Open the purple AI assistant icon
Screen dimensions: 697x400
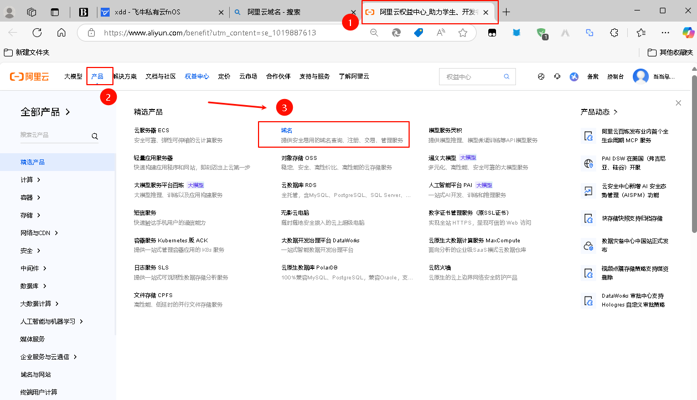pos(575,76)
